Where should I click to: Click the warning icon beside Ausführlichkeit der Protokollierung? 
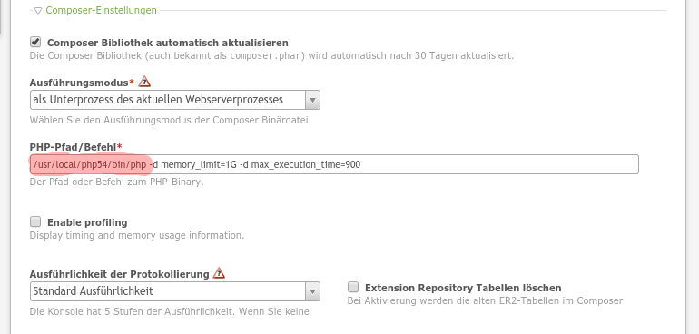click(x=219, y=273)
